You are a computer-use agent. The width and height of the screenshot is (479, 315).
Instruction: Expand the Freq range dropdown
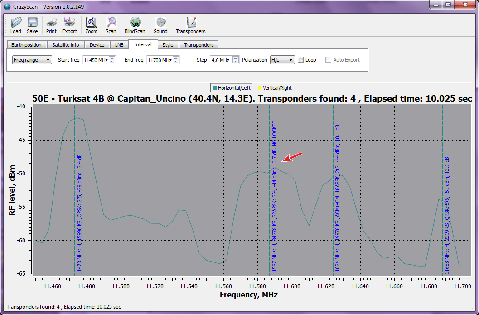tap(32, 60)
